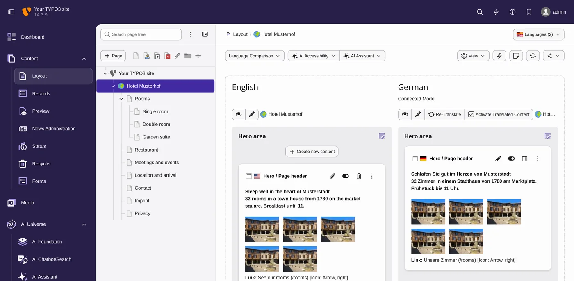Screen dimensions: 574x281
Task: Open Languages (2) selector dropdown
Action: coord(538,34)
